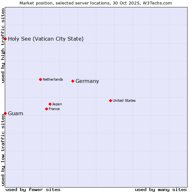Click the Germany text label
This screenshot has height=192, width=192.
(x=87, y=81)
